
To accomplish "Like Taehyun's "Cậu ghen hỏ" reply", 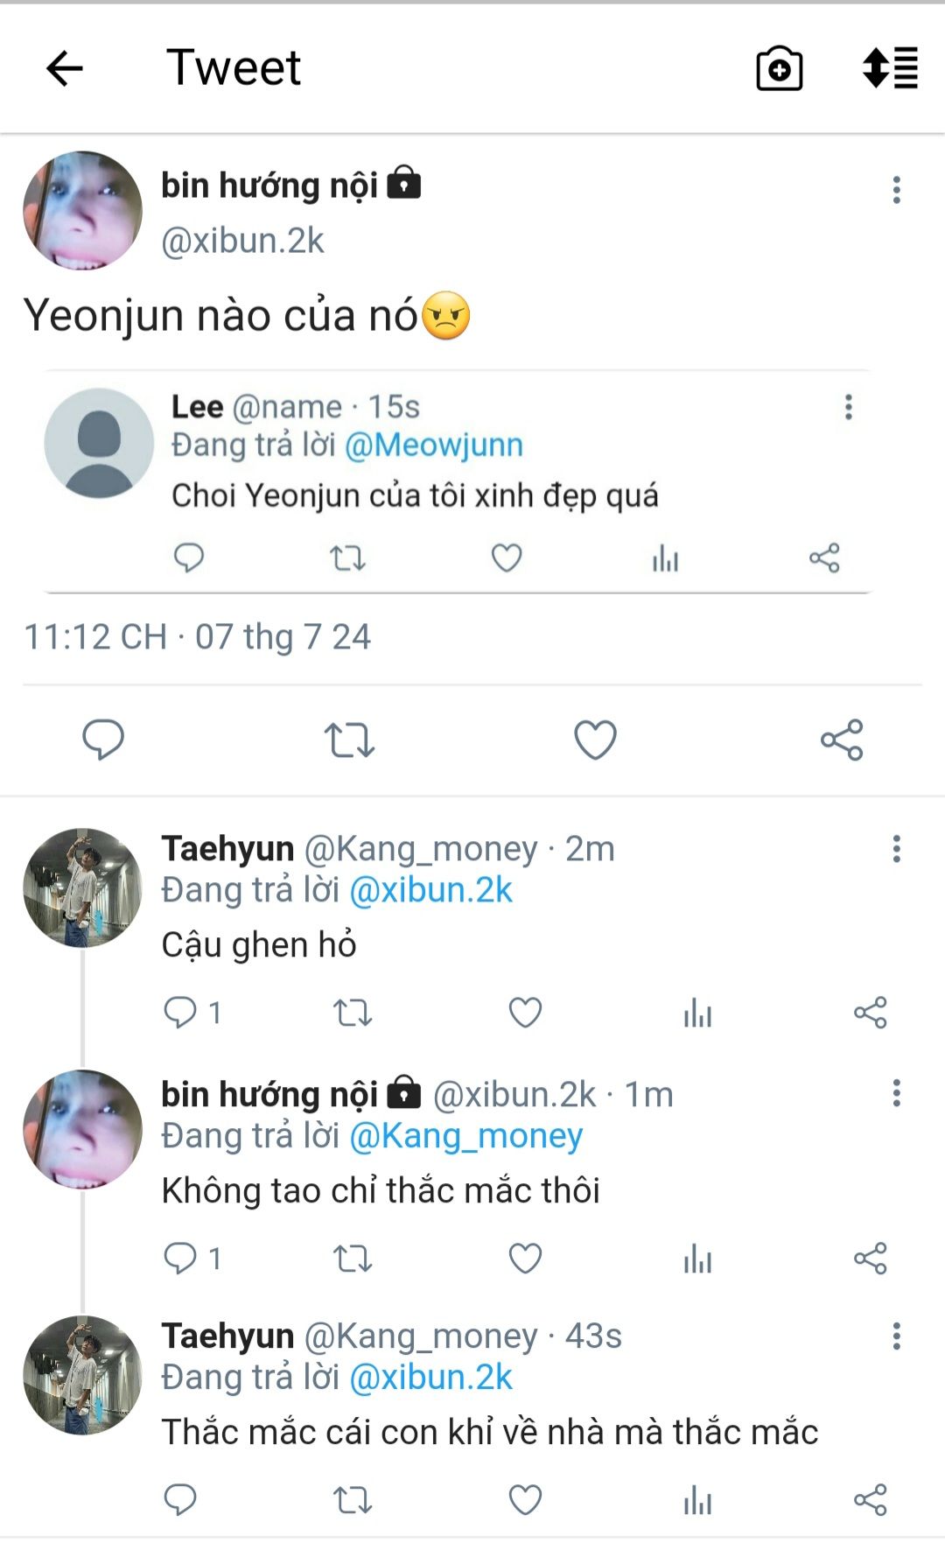I will (525, 1013).
